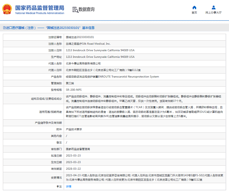The width and height of the screenshot is (229, 192).
Task: Click the 批准日期 row label
Action: (56, 156)
